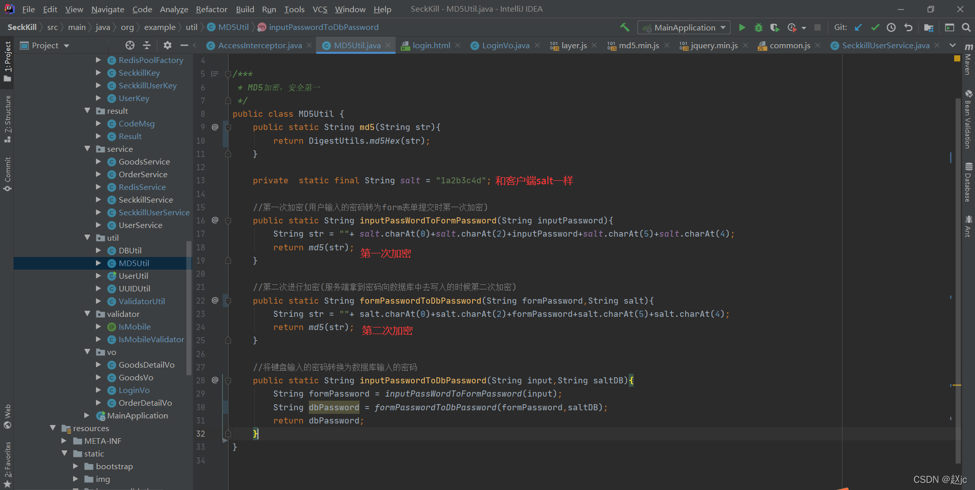Collapse the resources folder
975x490 pixels.
point(52,428)
